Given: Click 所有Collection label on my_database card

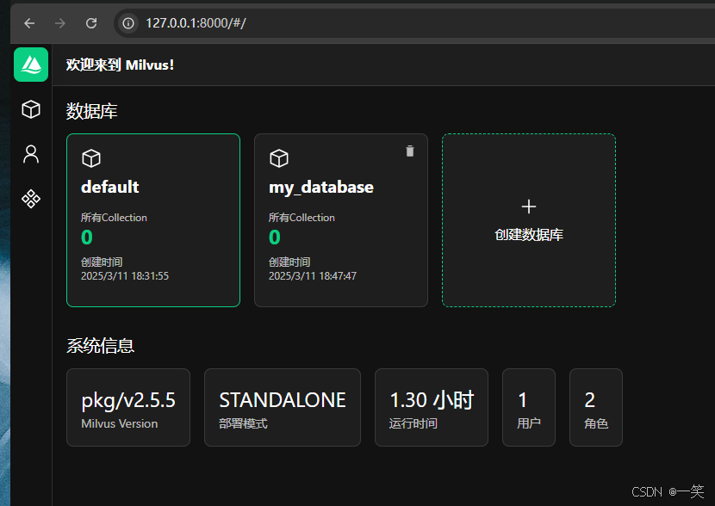Looking at the screenshot, I should pos(302,218).
